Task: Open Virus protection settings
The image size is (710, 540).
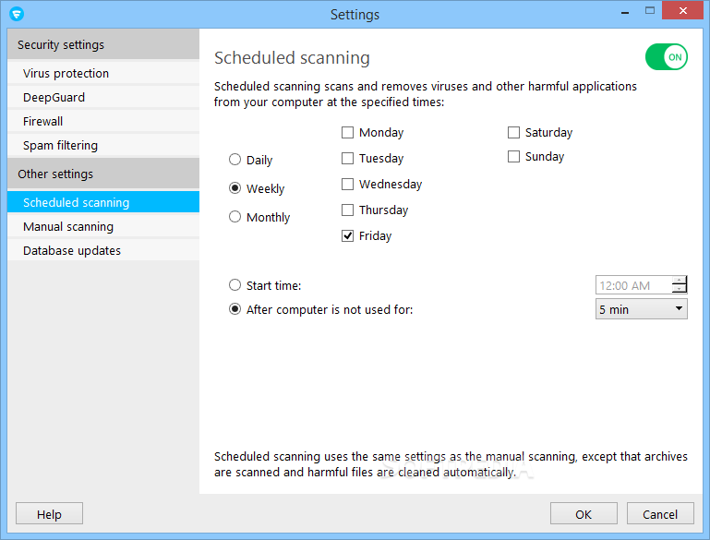Action: point(103,73)
